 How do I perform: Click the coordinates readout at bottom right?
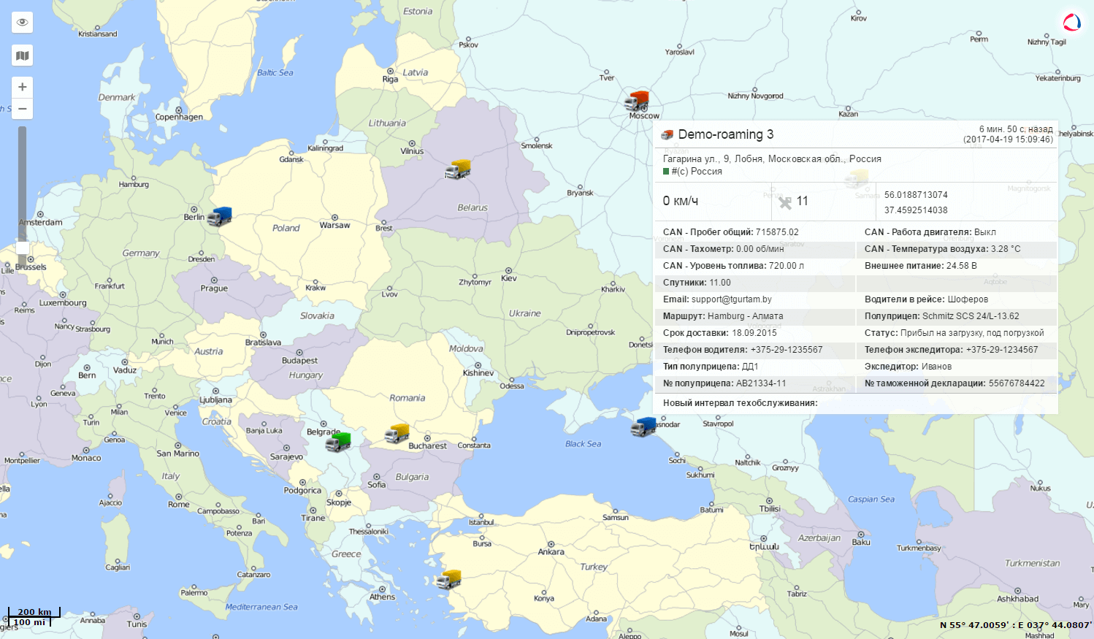(x=1015, y=625)
